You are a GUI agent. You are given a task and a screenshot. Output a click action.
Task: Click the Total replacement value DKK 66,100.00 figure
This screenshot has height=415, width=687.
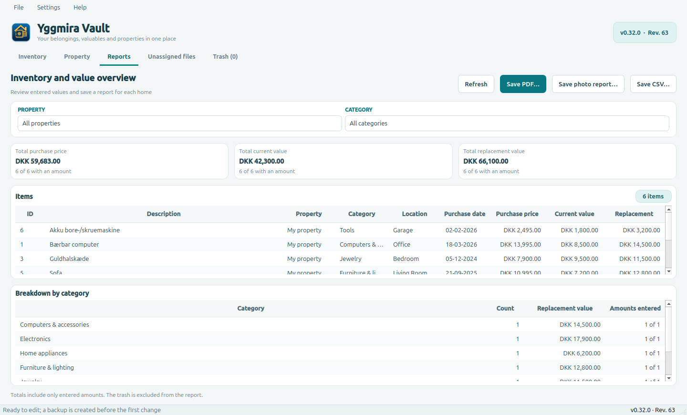(486, 161)
